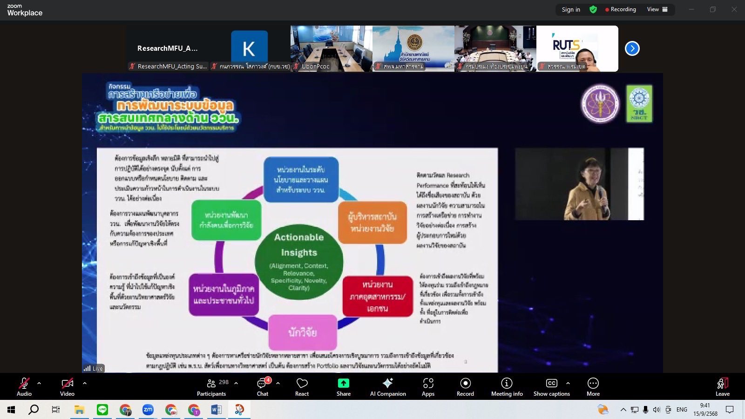Viewport: 745px width, 419px height.
Task: Open Meeting info
Action: (x=507, y=386)
